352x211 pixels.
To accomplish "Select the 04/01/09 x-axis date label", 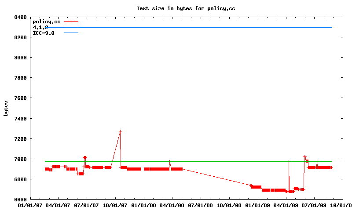I will pyautogui.click(x=286, y=205).
